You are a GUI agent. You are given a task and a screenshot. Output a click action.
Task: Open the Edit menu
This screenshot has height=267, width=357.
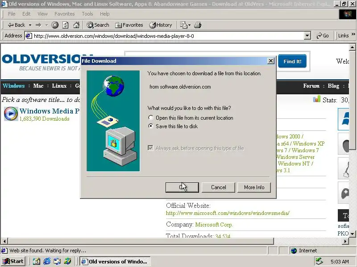point(26,14)
